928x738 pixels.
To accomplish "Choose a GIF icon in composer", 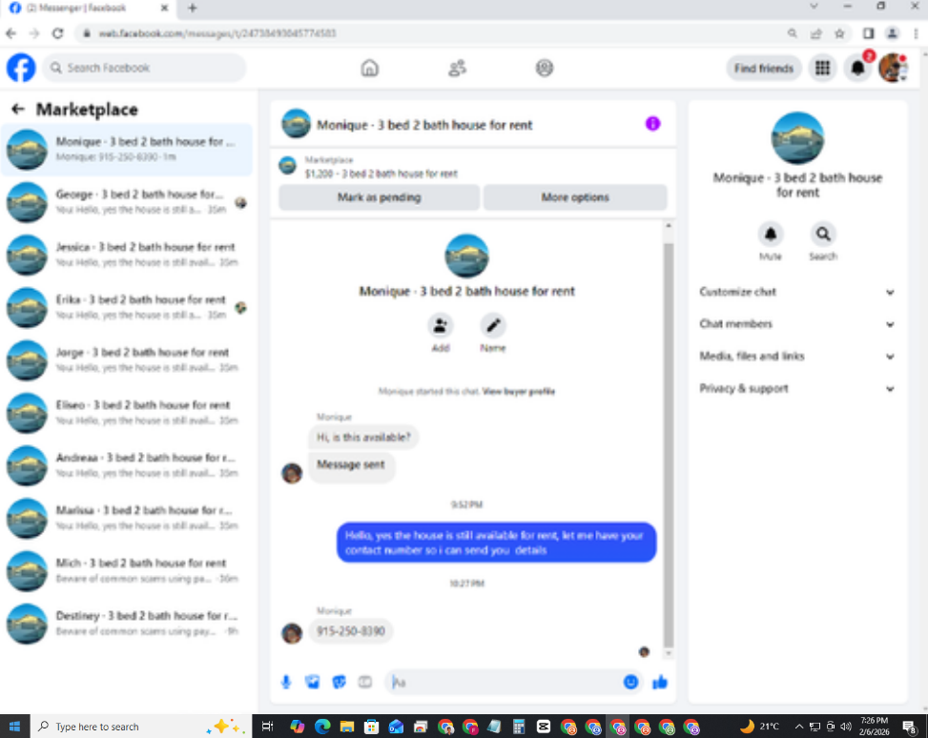I will click(365, 683).
